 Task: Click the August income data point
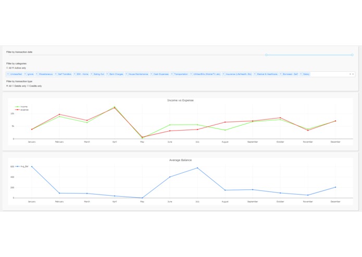225,130
